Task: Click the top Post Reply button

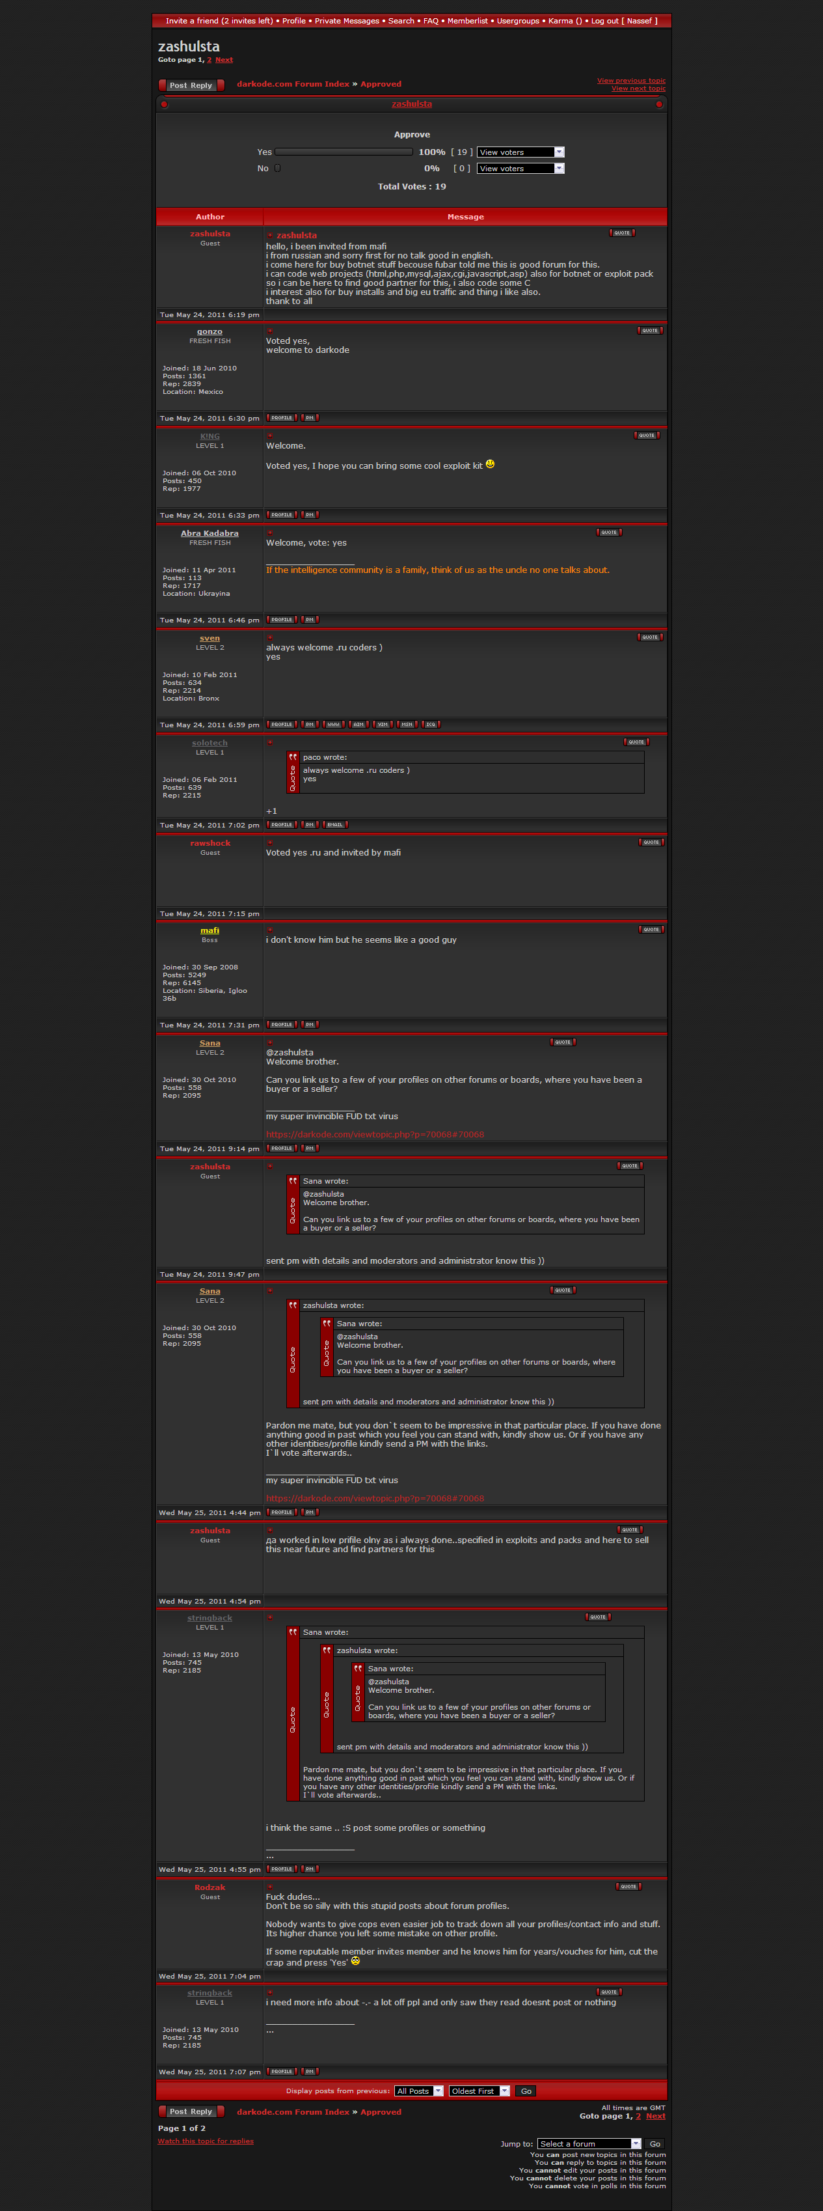Action: pyautogui.click(x=191, y=85)
